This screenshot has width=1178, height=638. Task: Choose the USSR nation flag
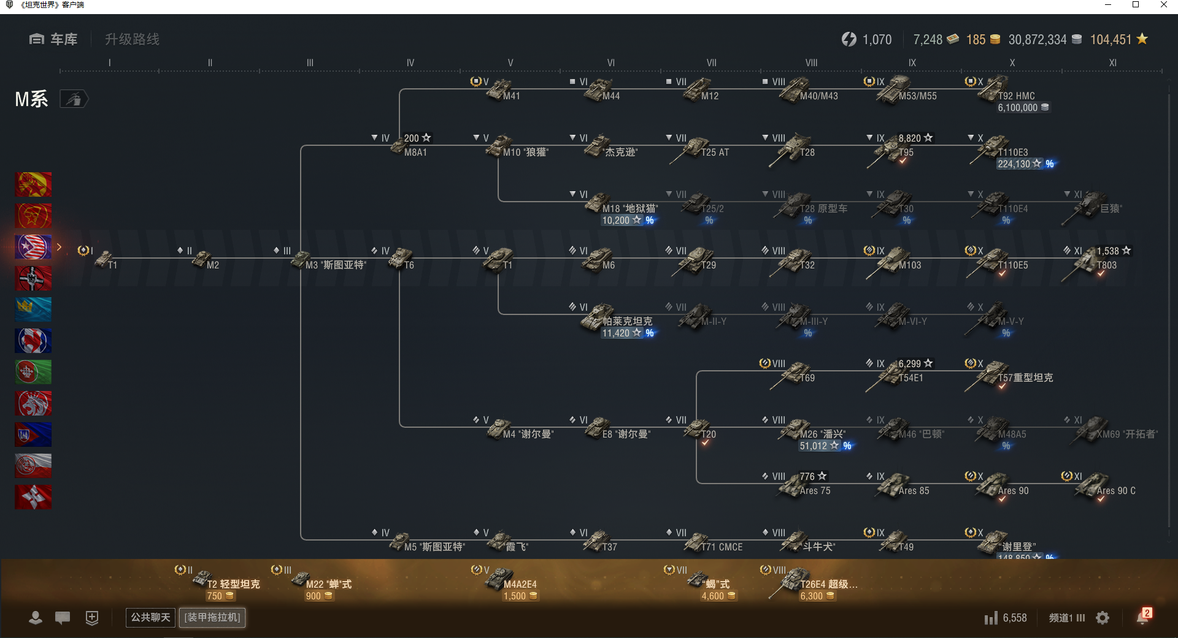(x=33, y=216)
